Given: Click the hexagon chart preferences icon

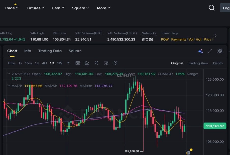Looking at the screenshot, I should point(115,63).
